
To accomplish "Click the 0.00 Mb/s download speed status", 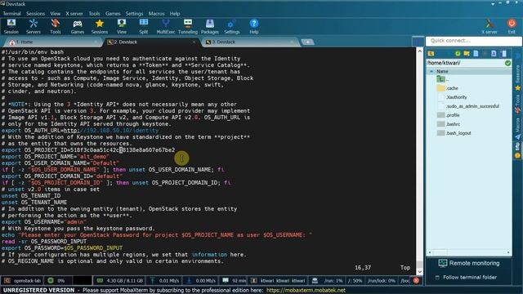I will coord(200,281).
